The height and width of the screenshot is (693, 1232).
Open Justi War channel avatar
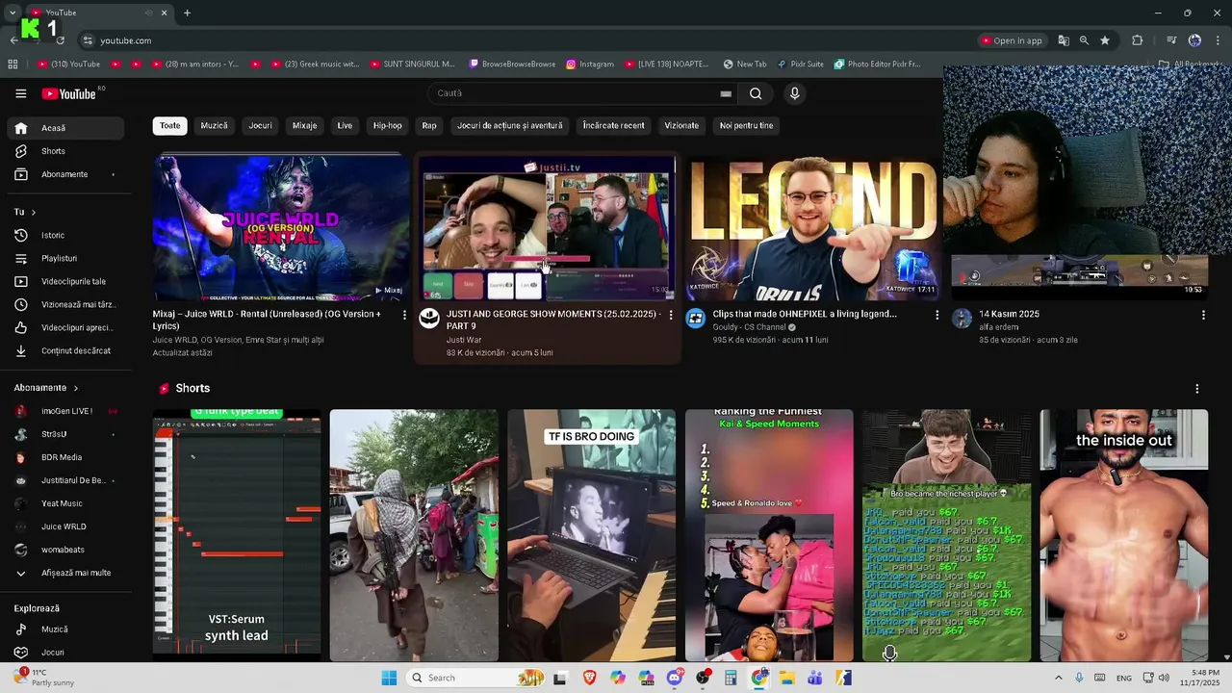[x=429, y=319]
